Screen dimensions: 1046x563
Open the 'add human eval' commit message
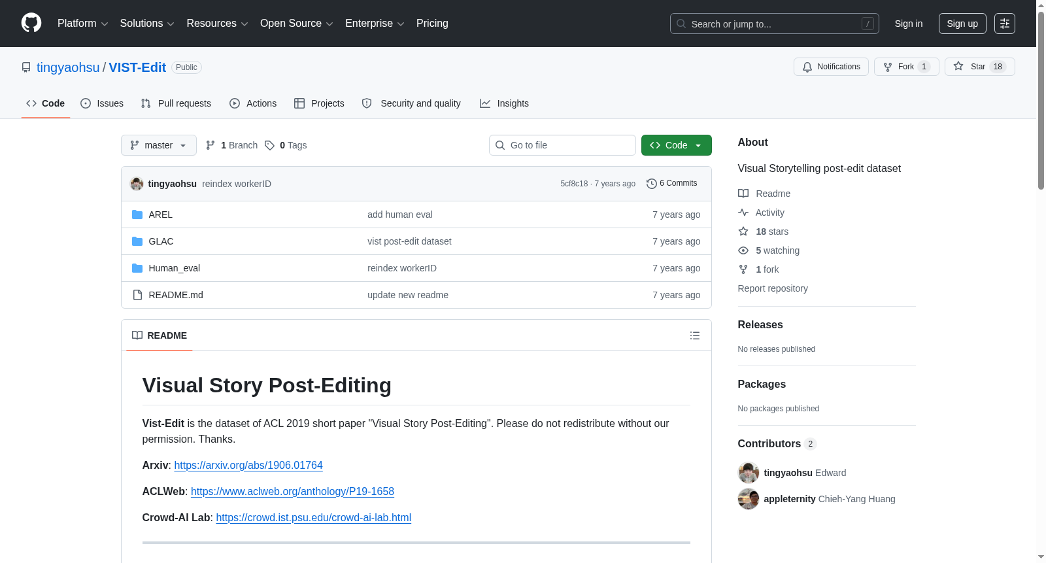400,214
